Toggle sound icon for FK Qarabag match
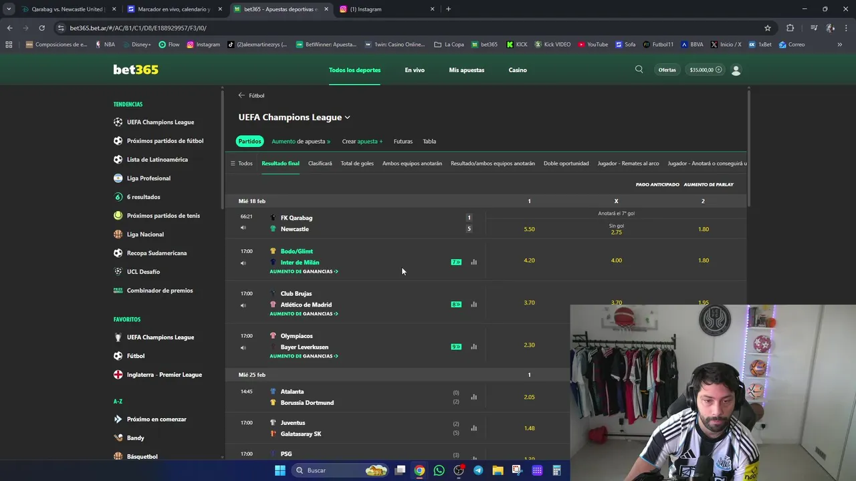856x481 pixels. pyautogui.click(x=243, y=228)
